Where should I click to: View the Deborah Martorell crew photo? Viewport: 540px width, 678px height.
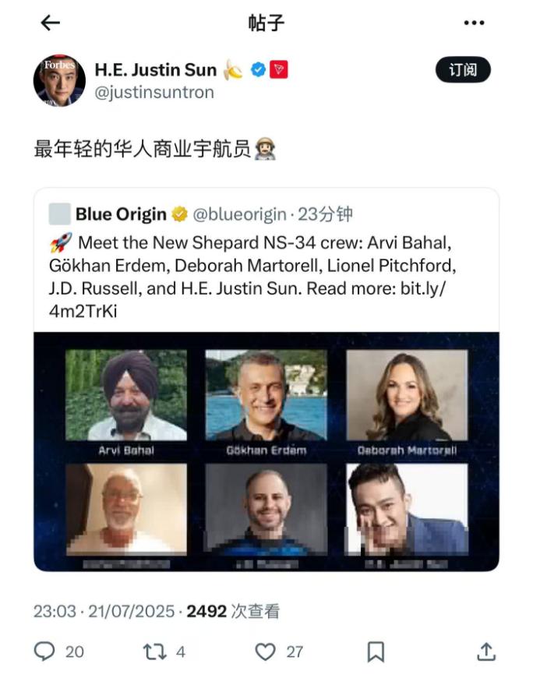408,395
